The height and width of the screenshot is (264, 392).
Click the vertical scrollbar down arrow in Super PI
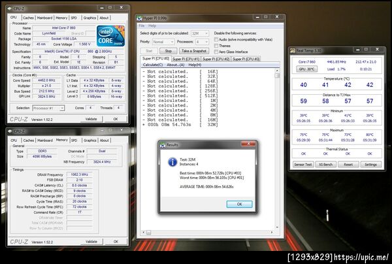tap(277, 227)
